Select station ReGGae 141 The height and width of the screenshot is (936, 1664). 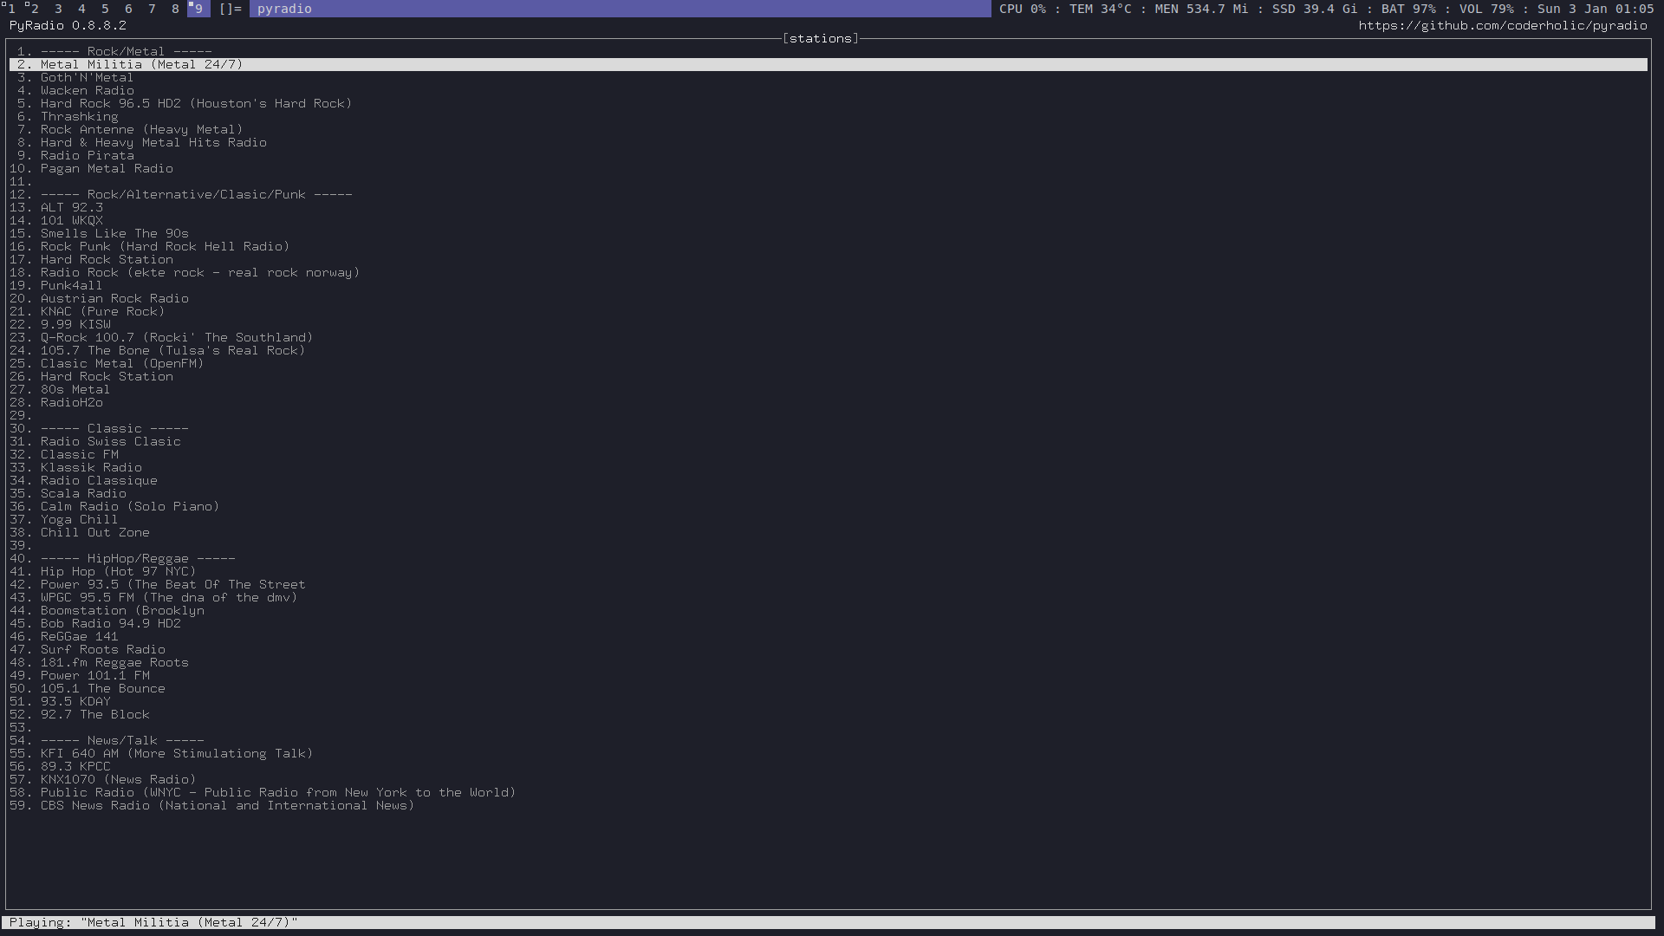pyautogui.click(x=79, y=636)
